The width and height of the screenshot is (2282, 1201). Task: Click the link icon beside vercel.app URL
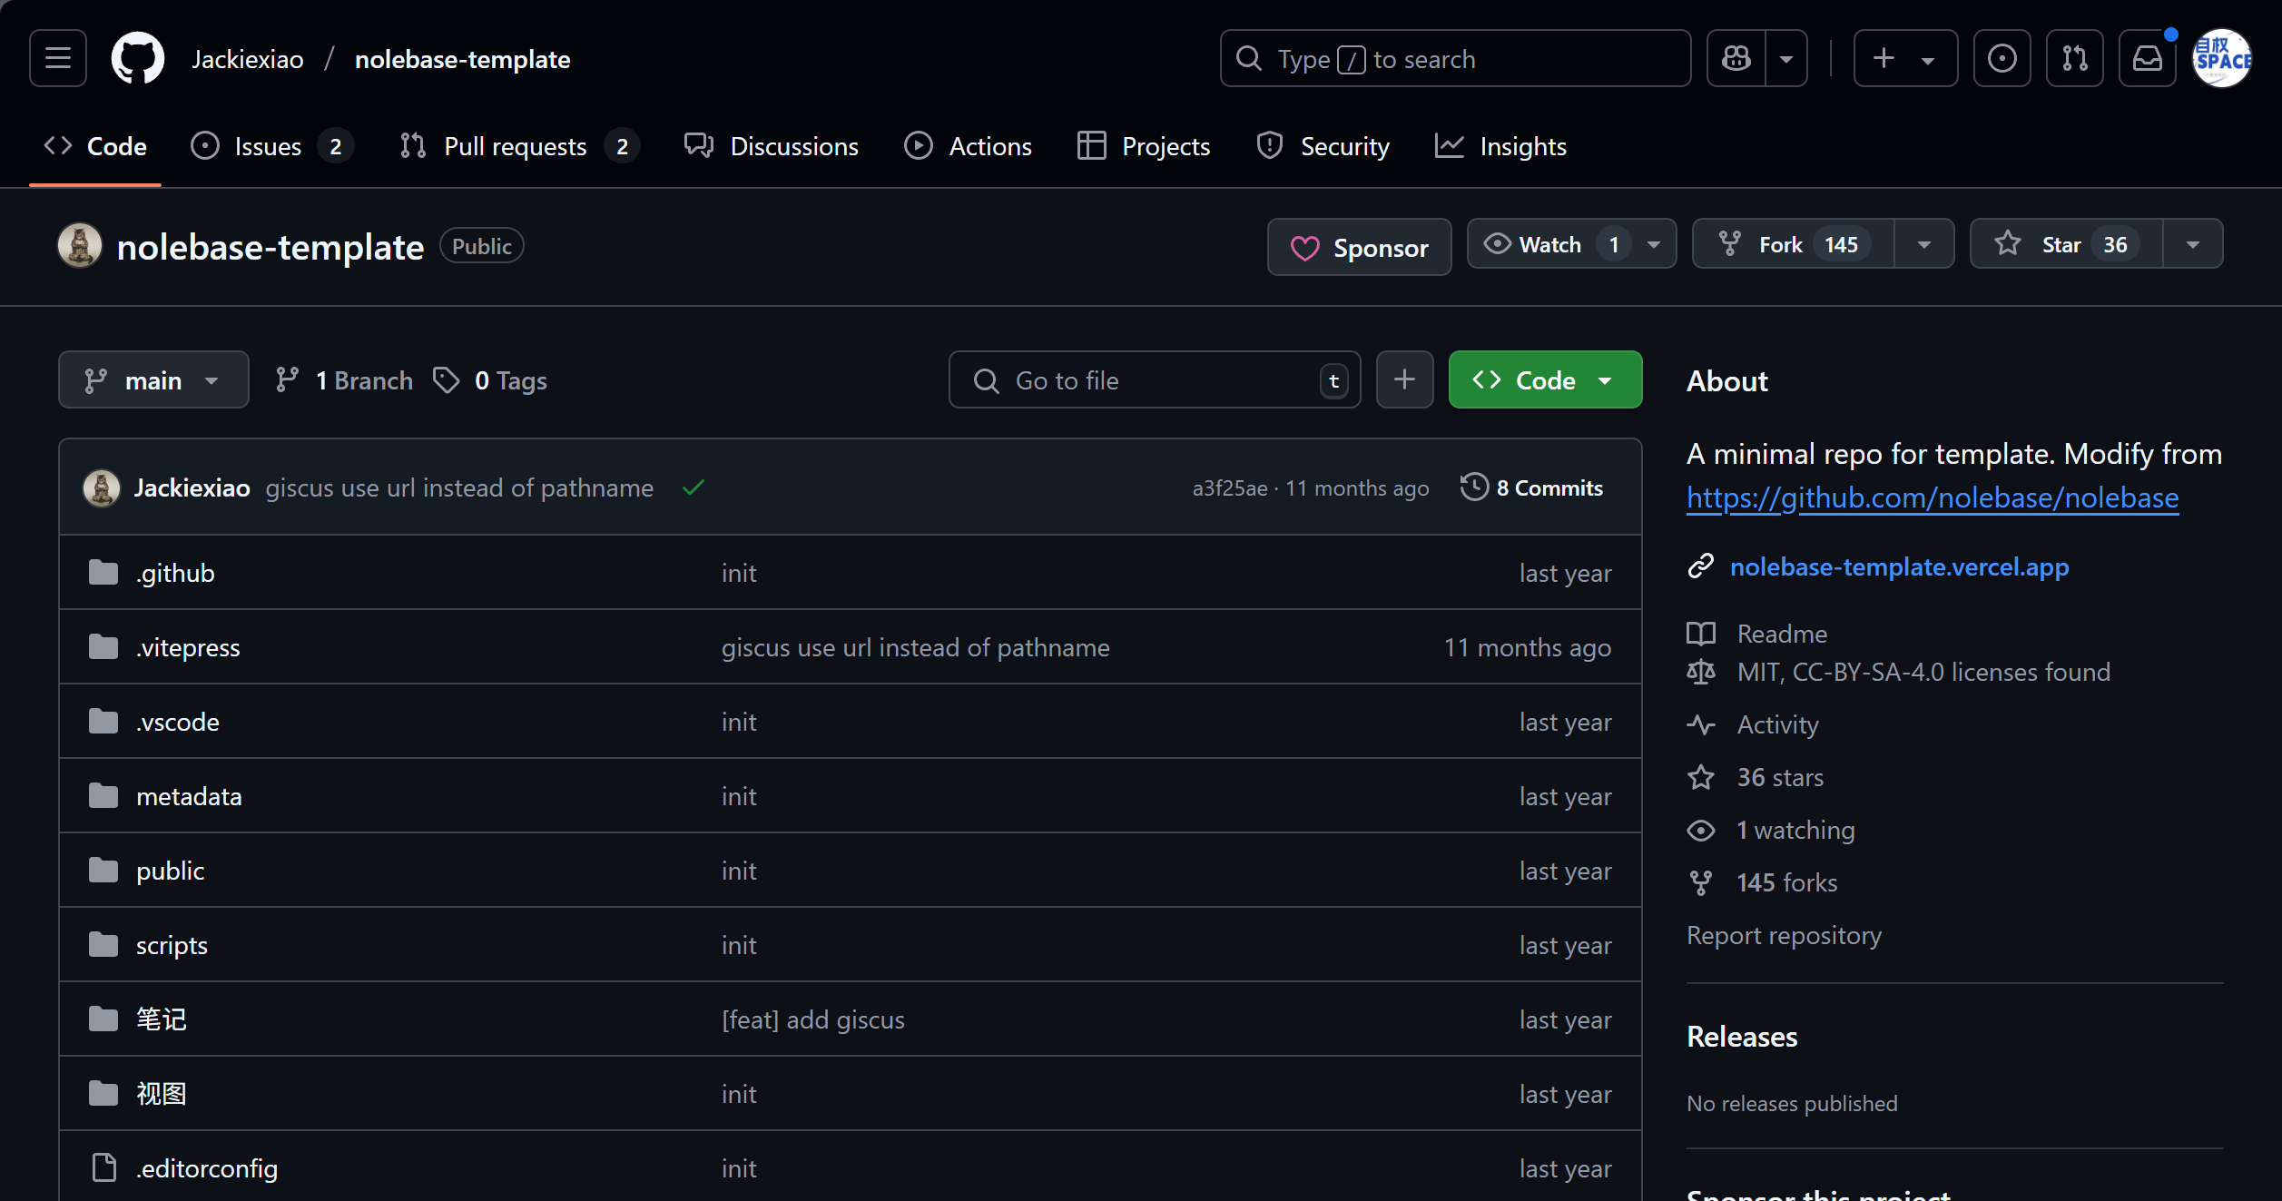pyautogui.click(x=1700, y=566)
